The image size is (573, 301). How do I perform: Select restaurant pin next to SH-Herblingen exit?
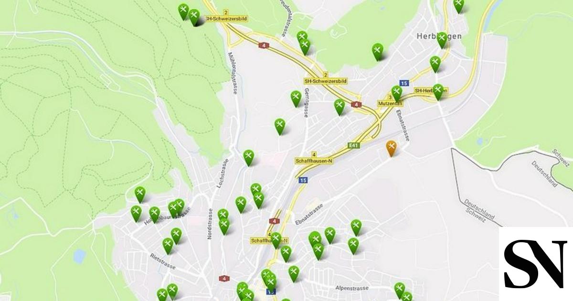coord(438,92)
